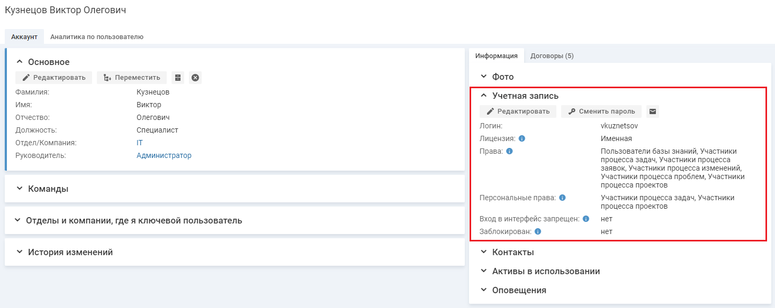Switch to Аналитика по пользователю tab
Screen dimensions: 775x308
coord(96,37)
